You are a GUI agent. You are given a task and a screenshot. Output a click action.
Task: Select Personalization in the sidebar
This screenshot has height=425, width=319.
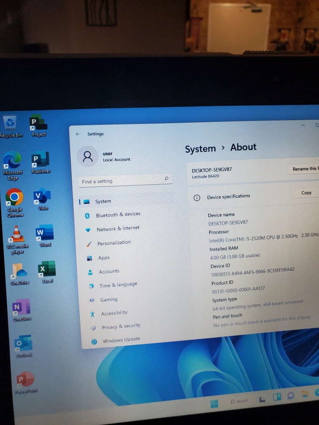(114, 243)
